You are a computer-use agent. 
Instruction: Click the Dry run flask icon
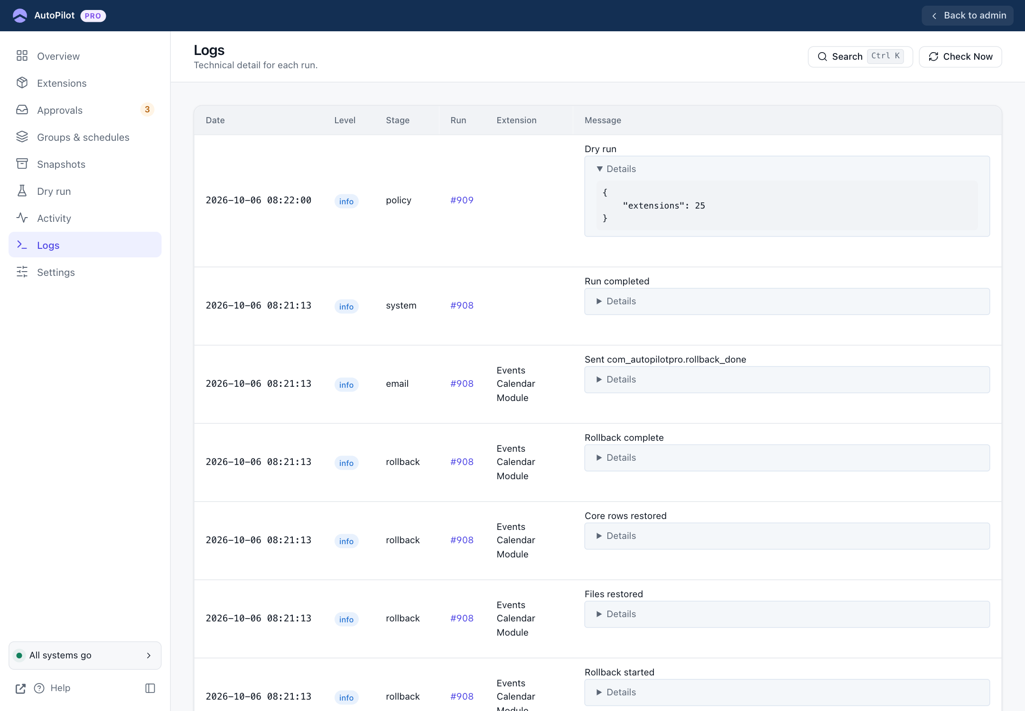point(22,191)
